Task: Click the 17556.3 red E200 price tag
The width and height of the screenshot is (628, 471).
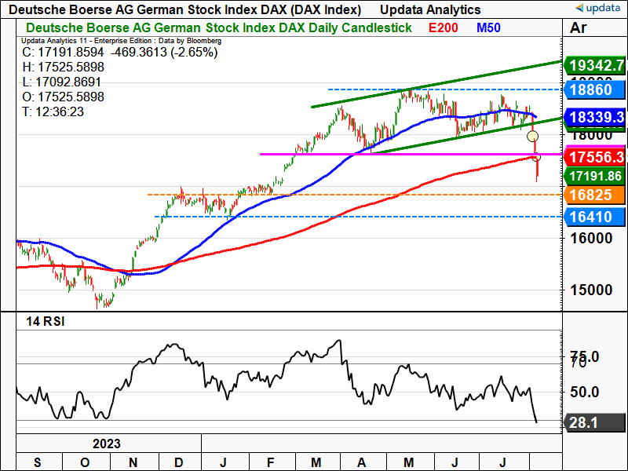Action: pos(594,157)
